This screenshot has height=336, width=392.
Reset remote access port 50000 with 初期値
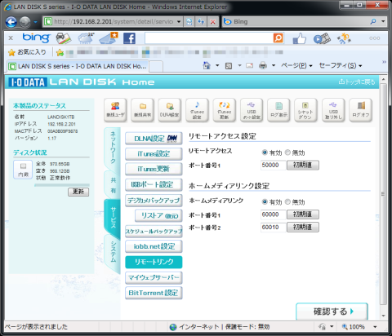coord(303,165)
